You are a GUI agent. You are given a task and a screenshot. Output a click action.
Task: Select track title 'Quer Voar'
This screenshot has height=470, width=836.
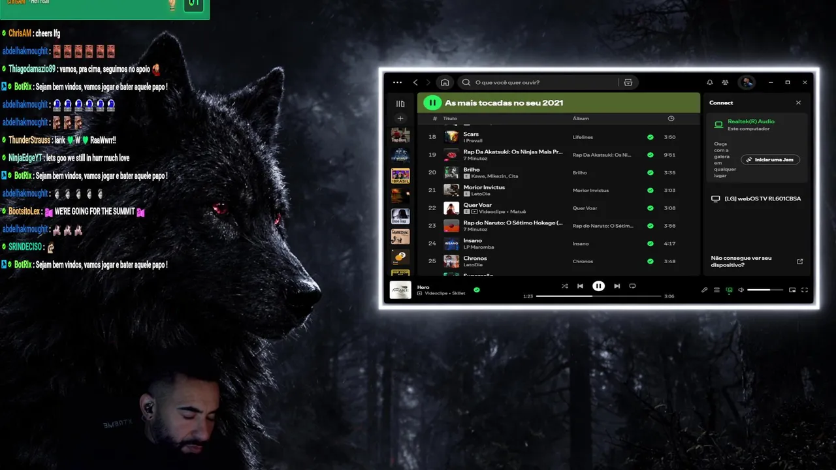[477, 205]
